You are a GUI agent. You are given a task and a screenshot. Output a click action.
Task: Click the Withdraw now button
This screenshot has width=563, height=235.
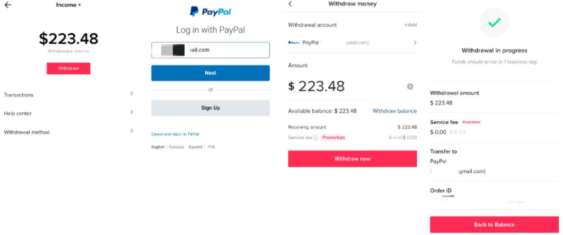352,159
